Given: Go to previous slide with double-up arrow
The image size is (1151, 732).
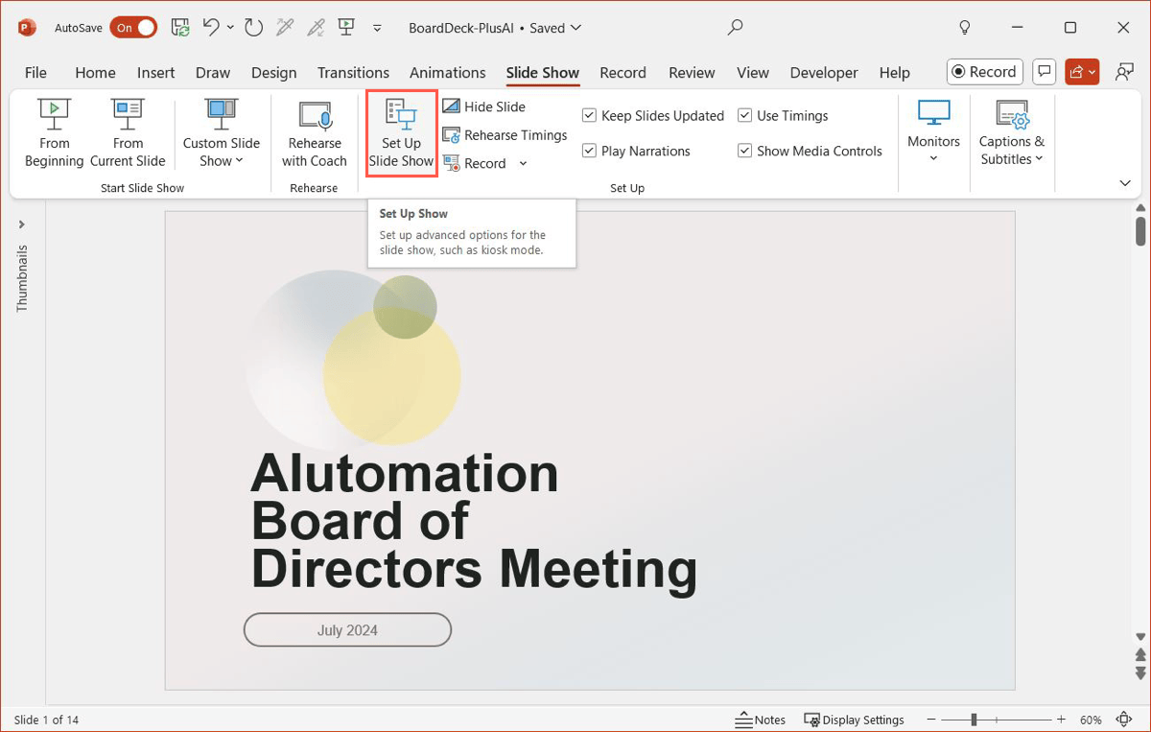Looking at the screenshot, I should [x=1140, y=655].
